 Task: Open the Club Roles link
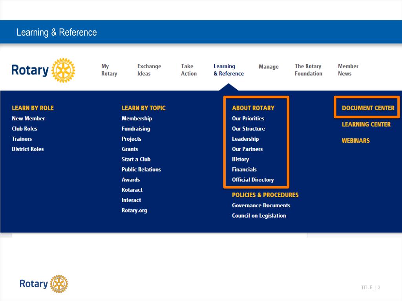click(25, 129)
